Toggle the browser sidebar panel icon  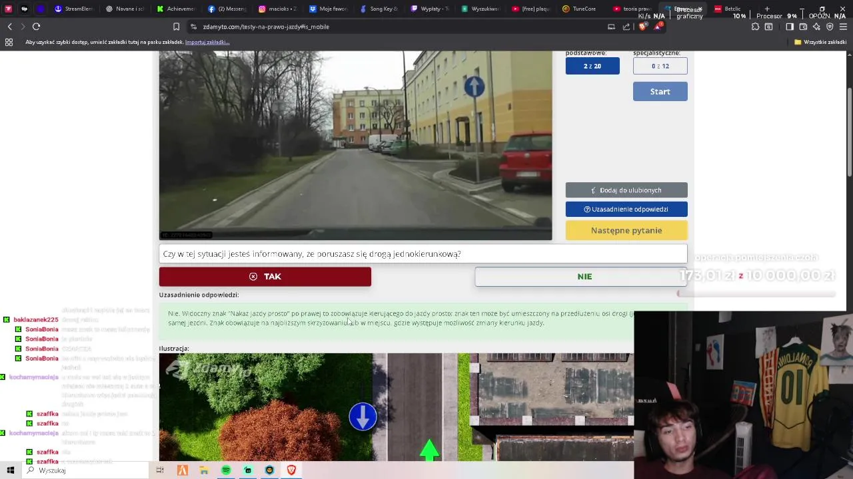click(790, 27)
